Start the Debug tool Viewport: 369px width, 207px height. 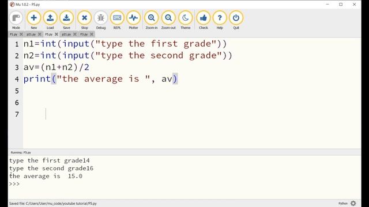coord(101,20)
